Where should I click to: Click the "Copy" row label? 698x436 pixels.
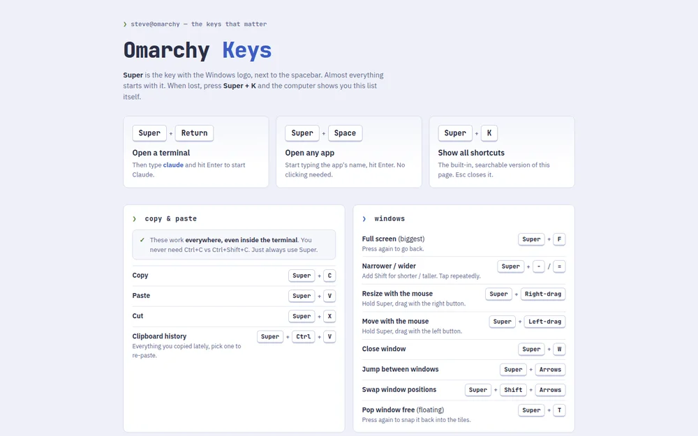click(x=140, y=276)
